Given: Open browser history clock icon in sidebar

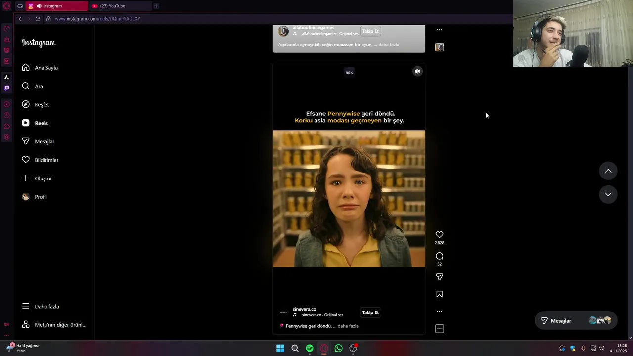Looking at the screenshot, I should point(7,115).
